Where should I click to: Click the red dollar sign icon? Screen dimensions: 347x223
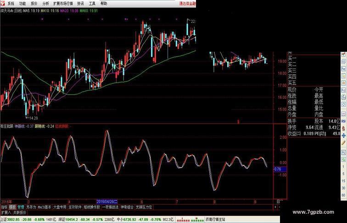pos(343,128)
